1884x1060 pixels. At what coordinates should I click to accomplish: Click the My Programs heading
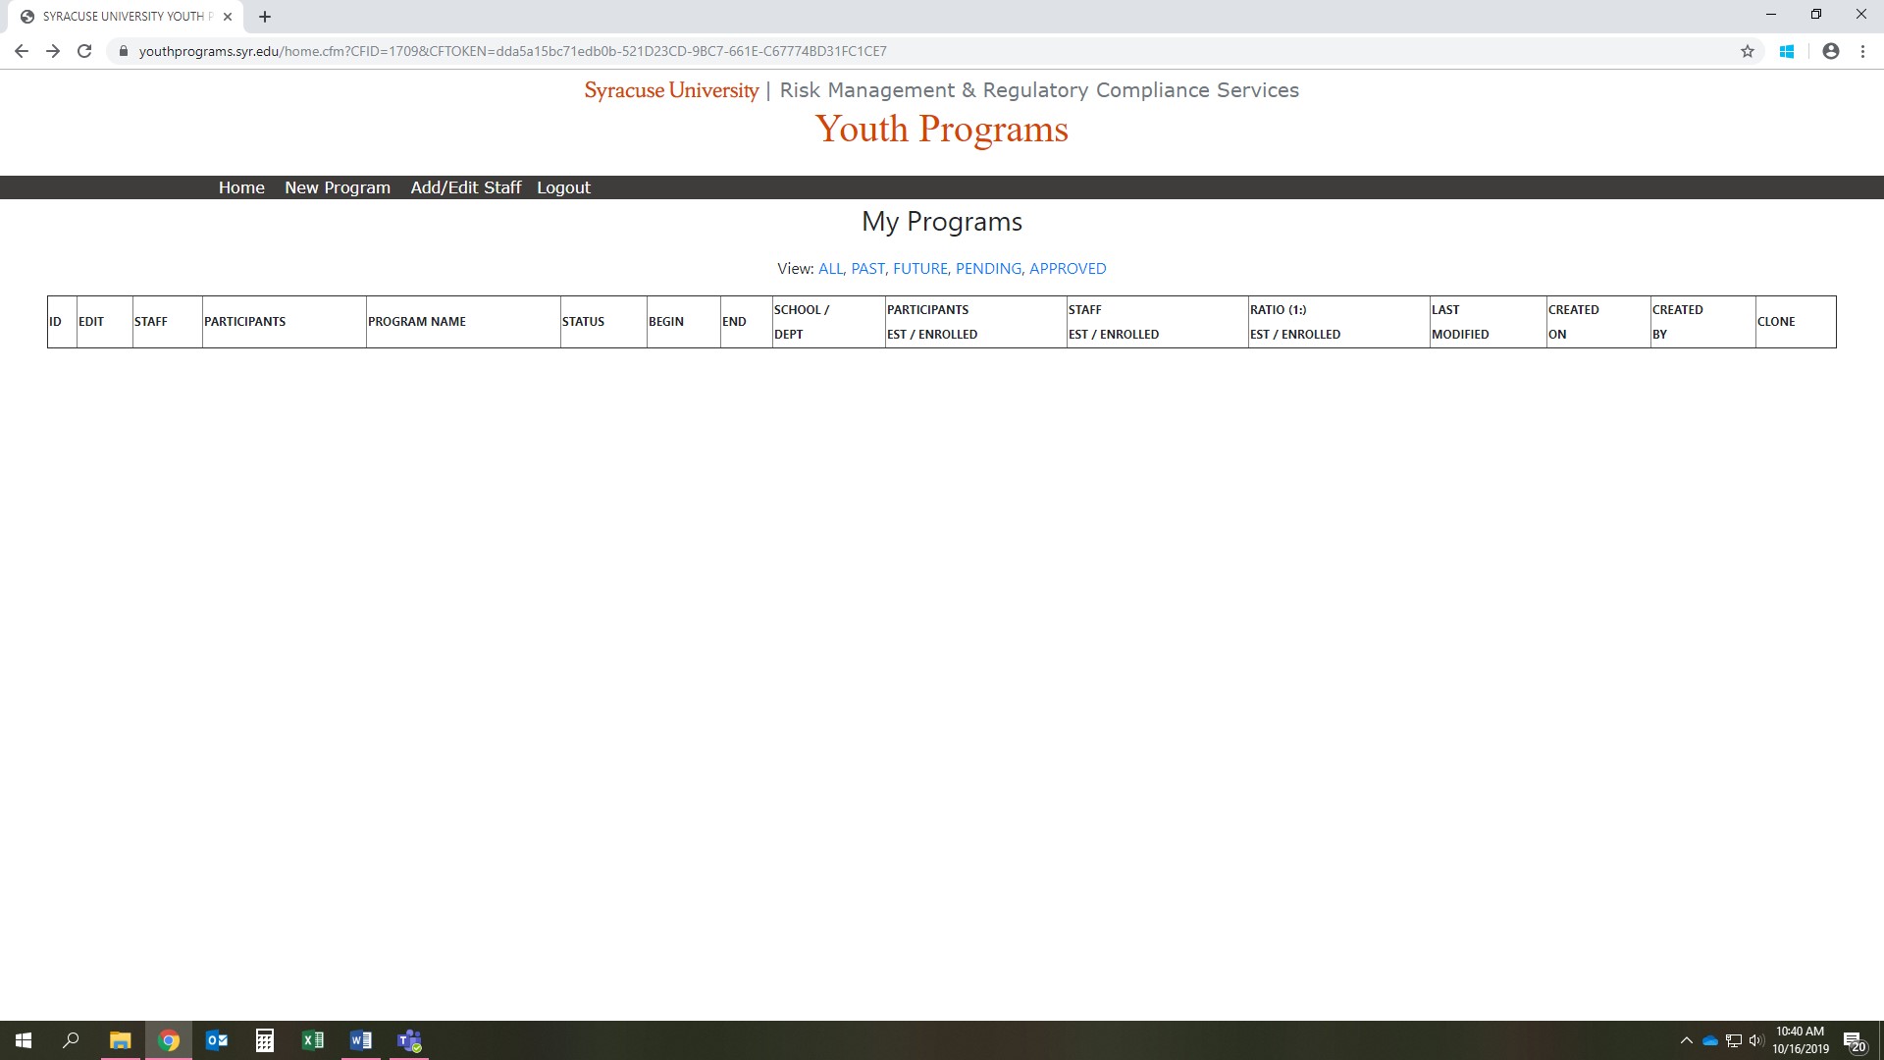pos(942,222)
